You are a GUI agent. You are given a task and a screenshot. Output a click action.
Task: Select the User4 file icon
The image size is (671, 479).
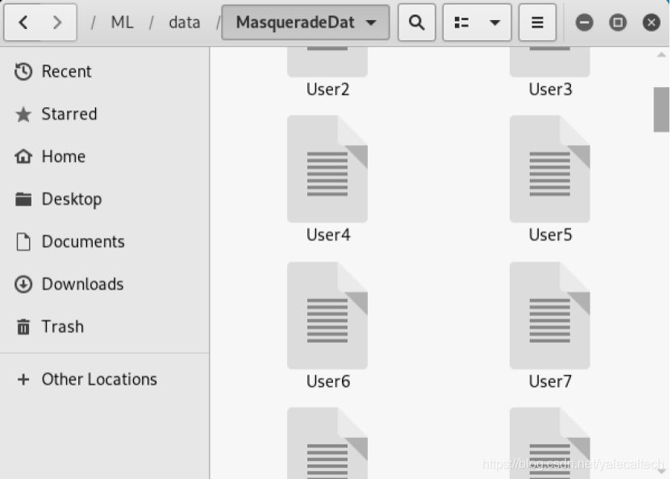[x=327, y=169]
